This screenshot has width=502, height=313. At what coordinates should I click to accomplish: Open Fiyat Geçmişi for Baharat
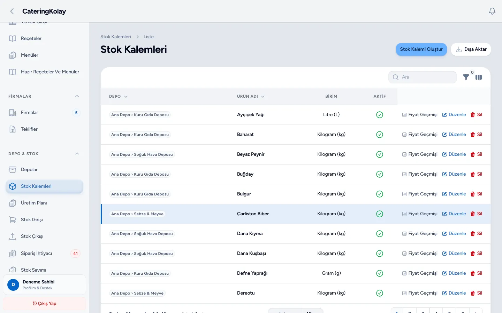[x=420, y=135]
